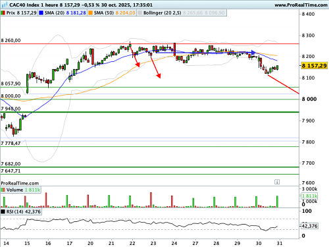Select the Prix 8 157,29 legend label
329x247 pixels.
tap(21, 13)
